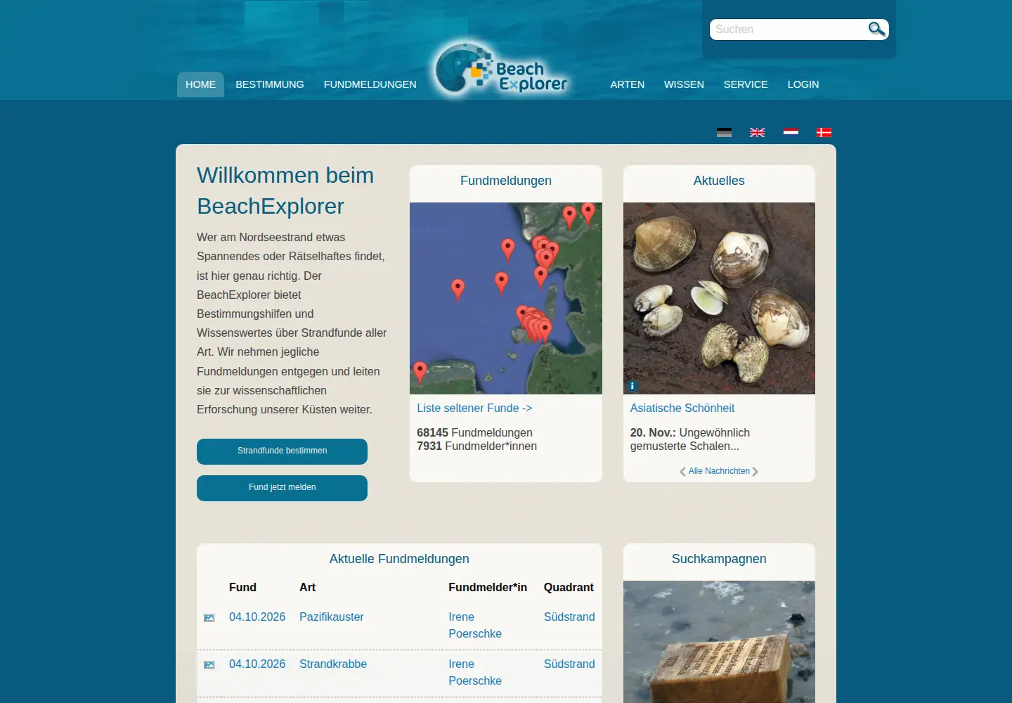Go to next news arrow
This screenshot has height=703, width=1012.
click(755, 472)
